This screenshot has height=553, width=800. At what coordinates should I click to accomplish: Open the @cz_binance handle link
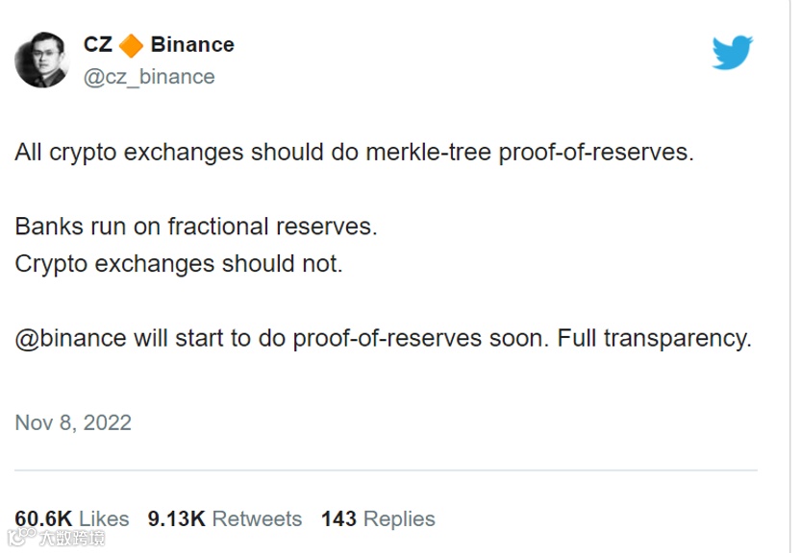click(x=149, y=77)
